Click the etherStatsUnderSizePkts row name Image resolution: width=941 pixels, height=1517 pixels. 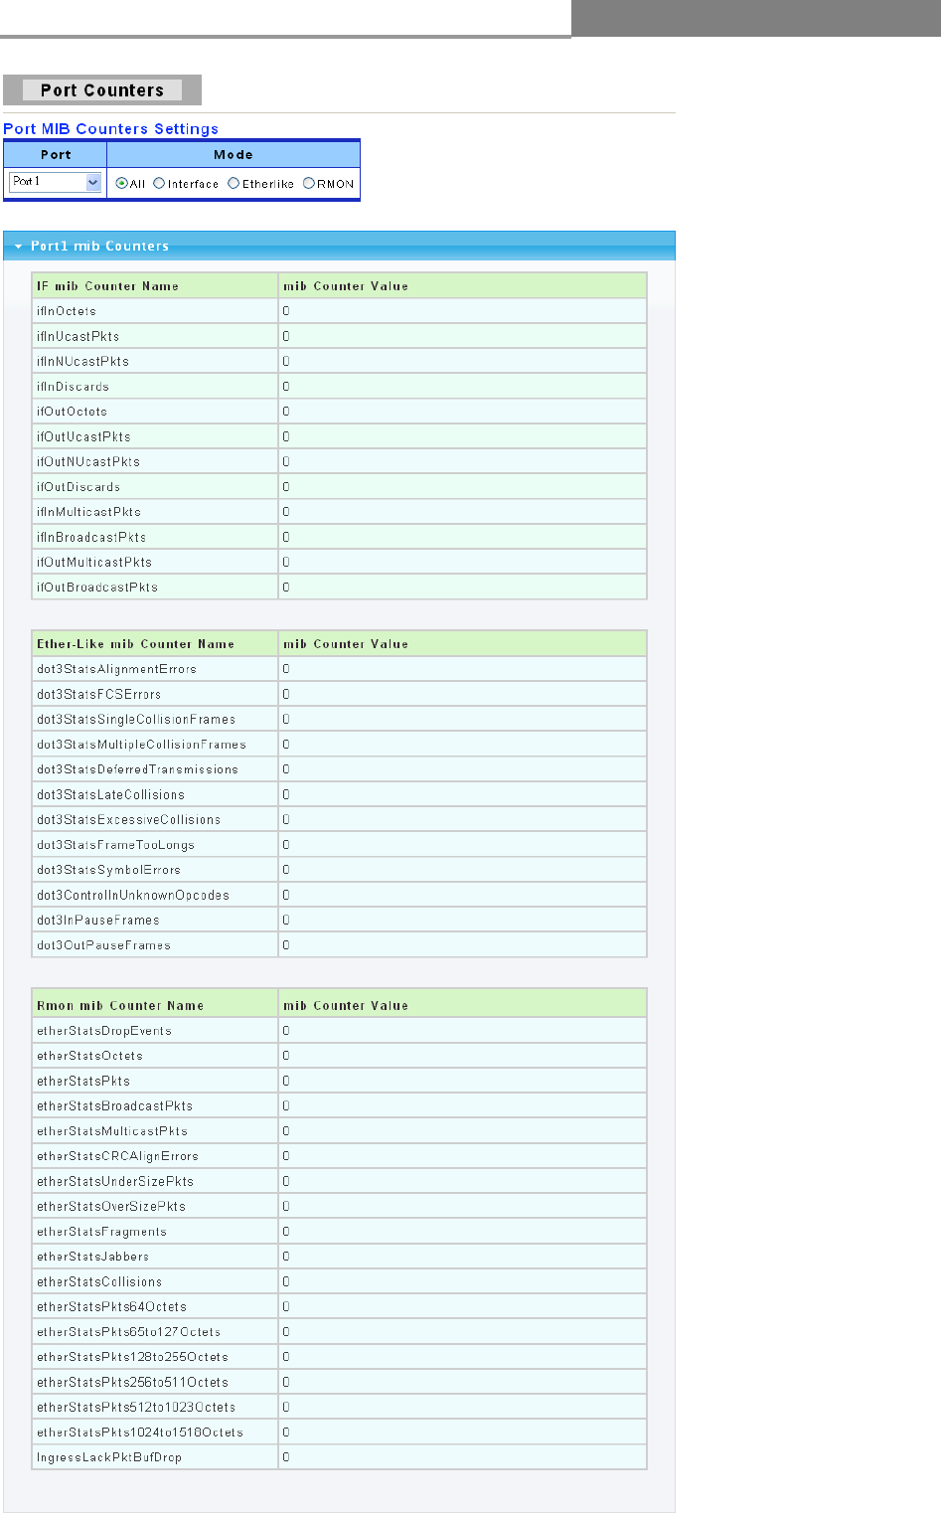coord(115,1181)
